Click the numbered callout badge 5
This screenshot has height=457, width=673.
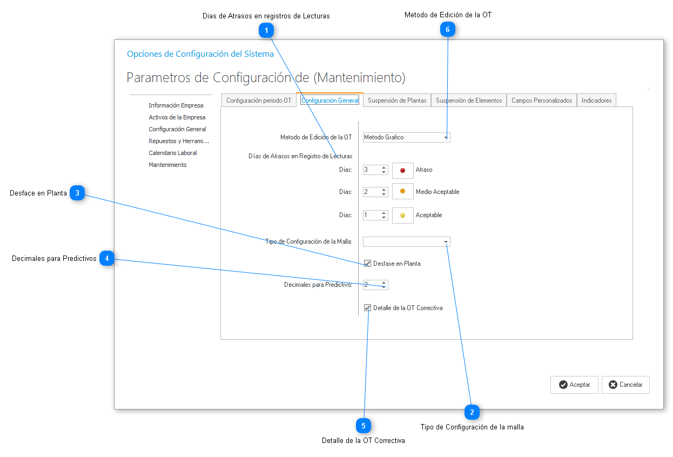coord(364,426)
